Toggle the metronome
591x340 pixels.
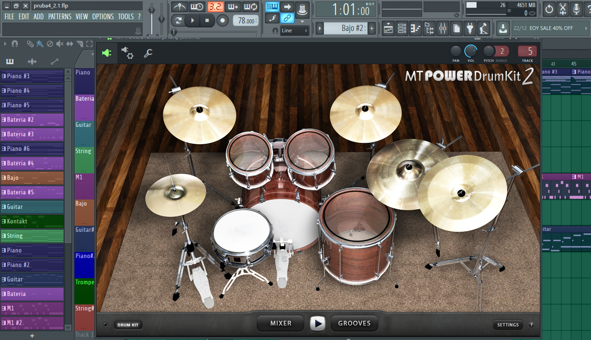click(x=180, y=7)
